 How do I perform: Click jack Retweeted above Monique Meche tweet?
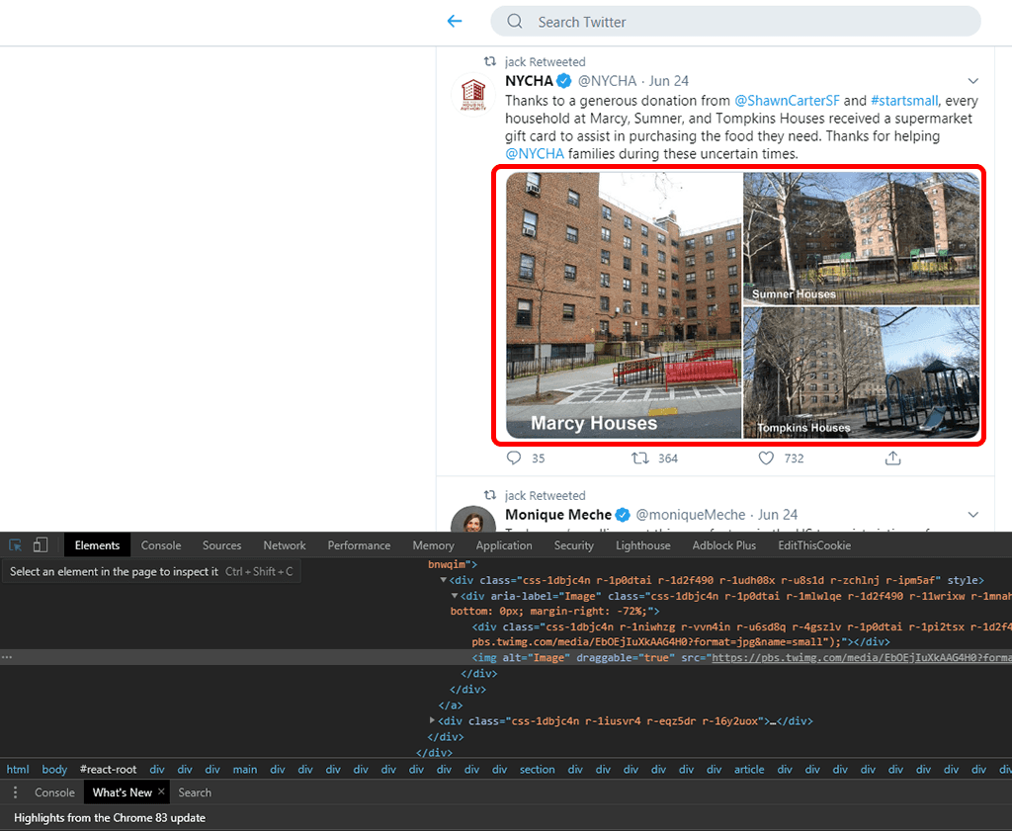[x=545, y=495]
